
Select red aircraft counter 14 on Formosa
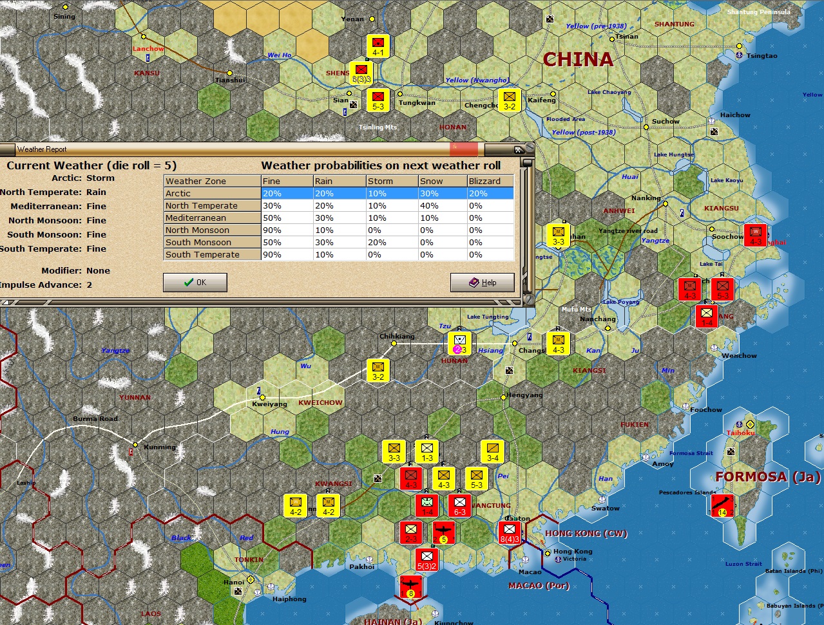[723, 506]
